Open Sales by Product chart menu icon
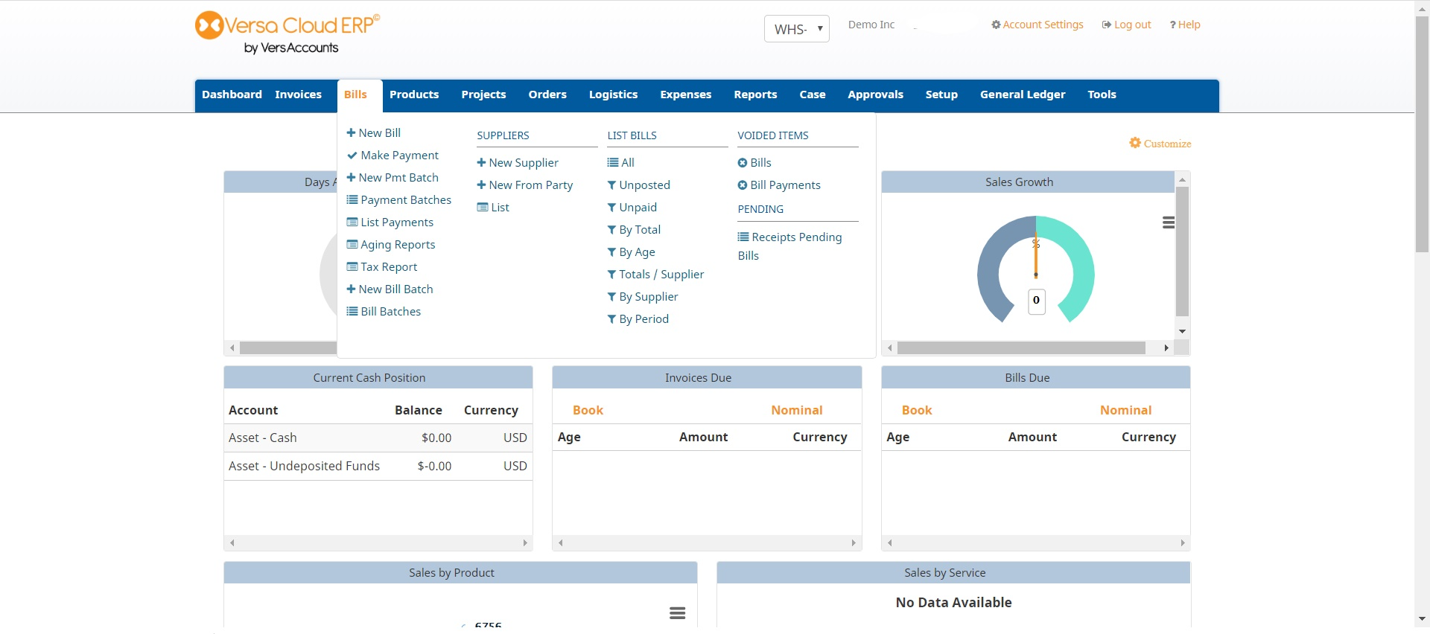 (677, 613)
